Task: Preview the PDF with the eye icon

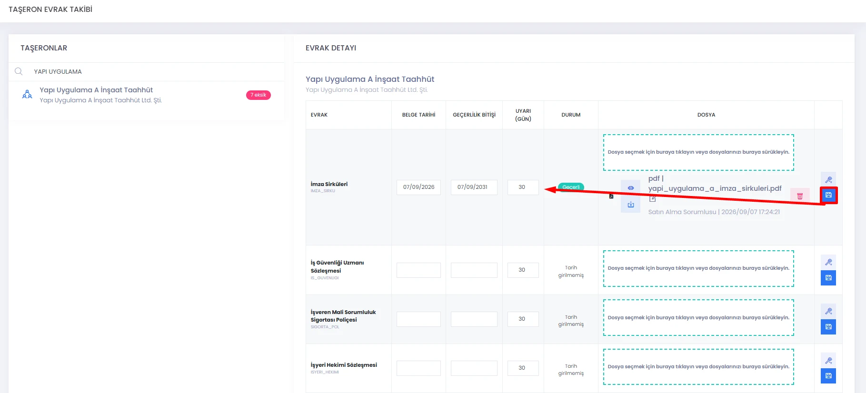Action: pos(630,188)
